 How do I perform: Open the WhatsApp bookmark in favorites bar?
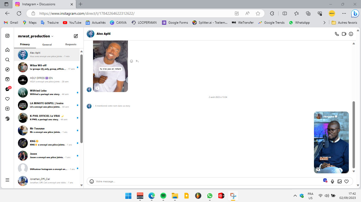[x=299, y=23]
